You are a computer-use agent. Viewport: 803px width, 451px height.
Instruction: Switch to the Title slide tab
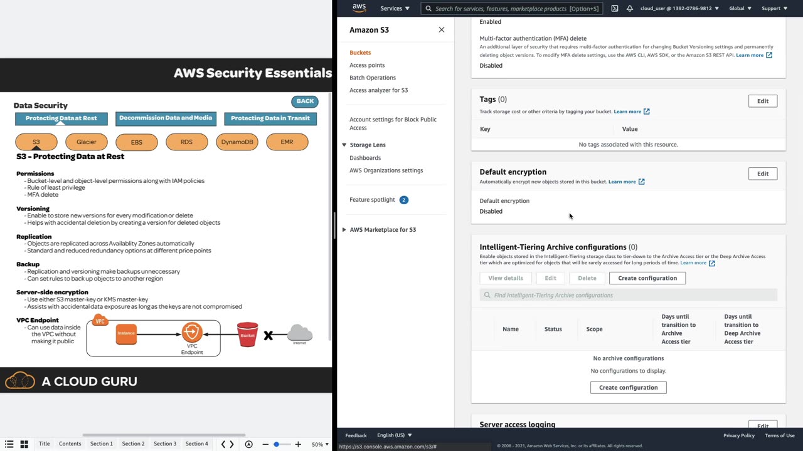(x=44, y=444)
